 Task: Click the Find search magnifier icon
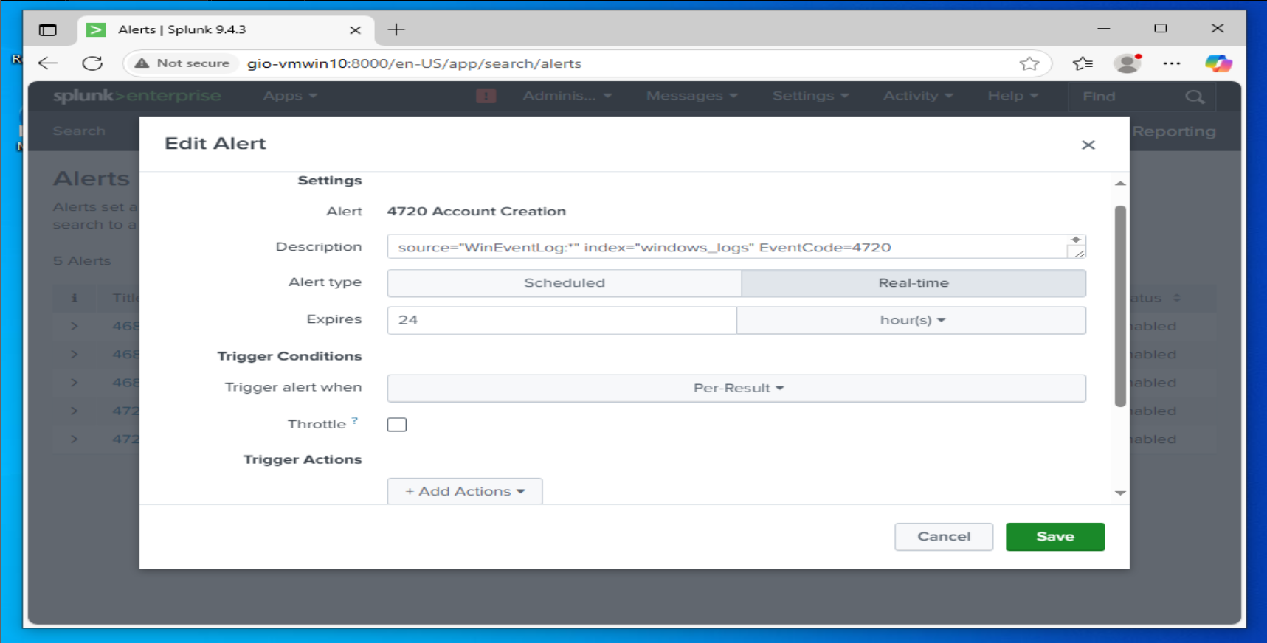pos(1195,97)
